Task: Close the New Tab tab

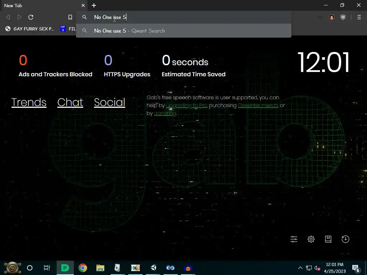Action: point(83,5)
